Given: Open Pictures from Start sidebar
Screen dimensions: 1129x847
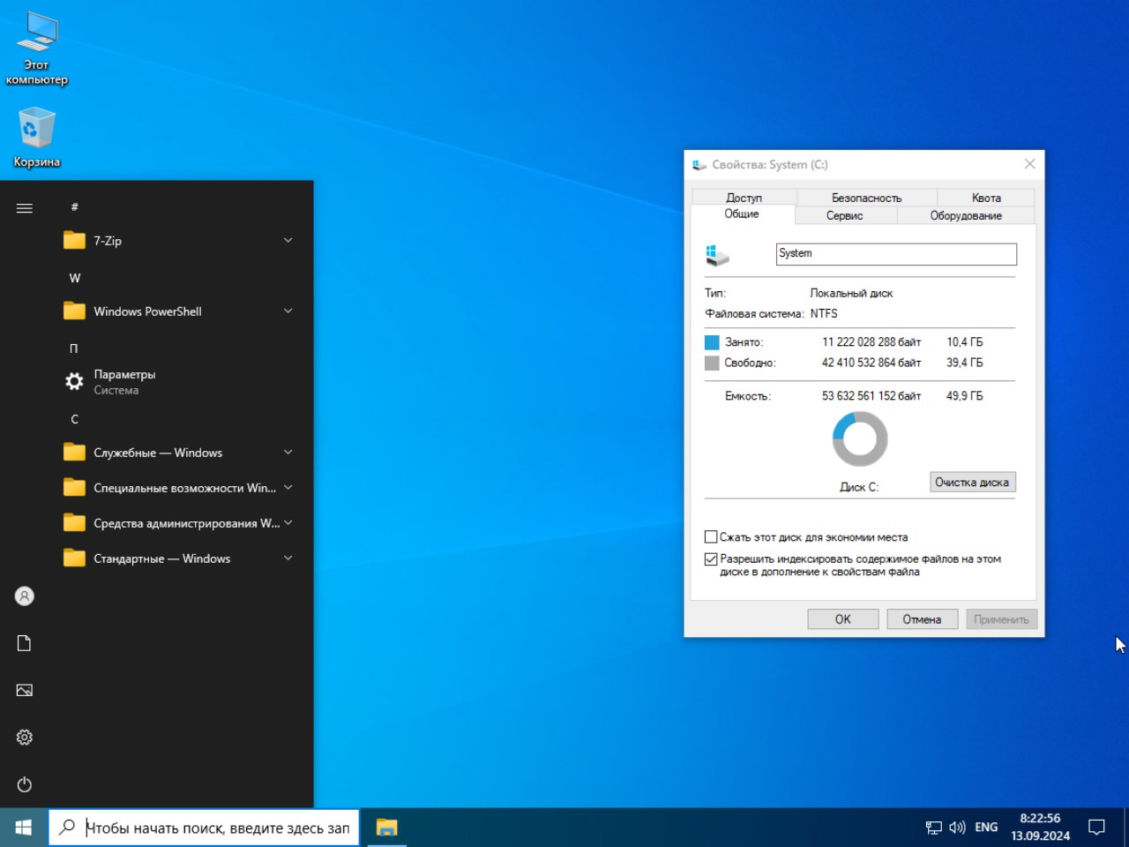Looking at the screenshot, I should (x=25, y=690).
